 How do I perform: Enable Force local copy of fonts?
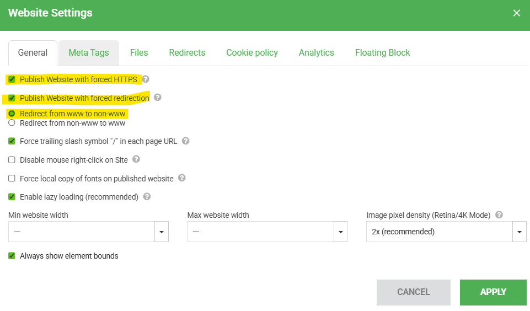pos(12,178)
